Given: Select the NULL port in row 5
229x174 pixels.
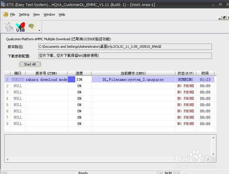Looking at the screenshot, I should click(x=18, y=105).
